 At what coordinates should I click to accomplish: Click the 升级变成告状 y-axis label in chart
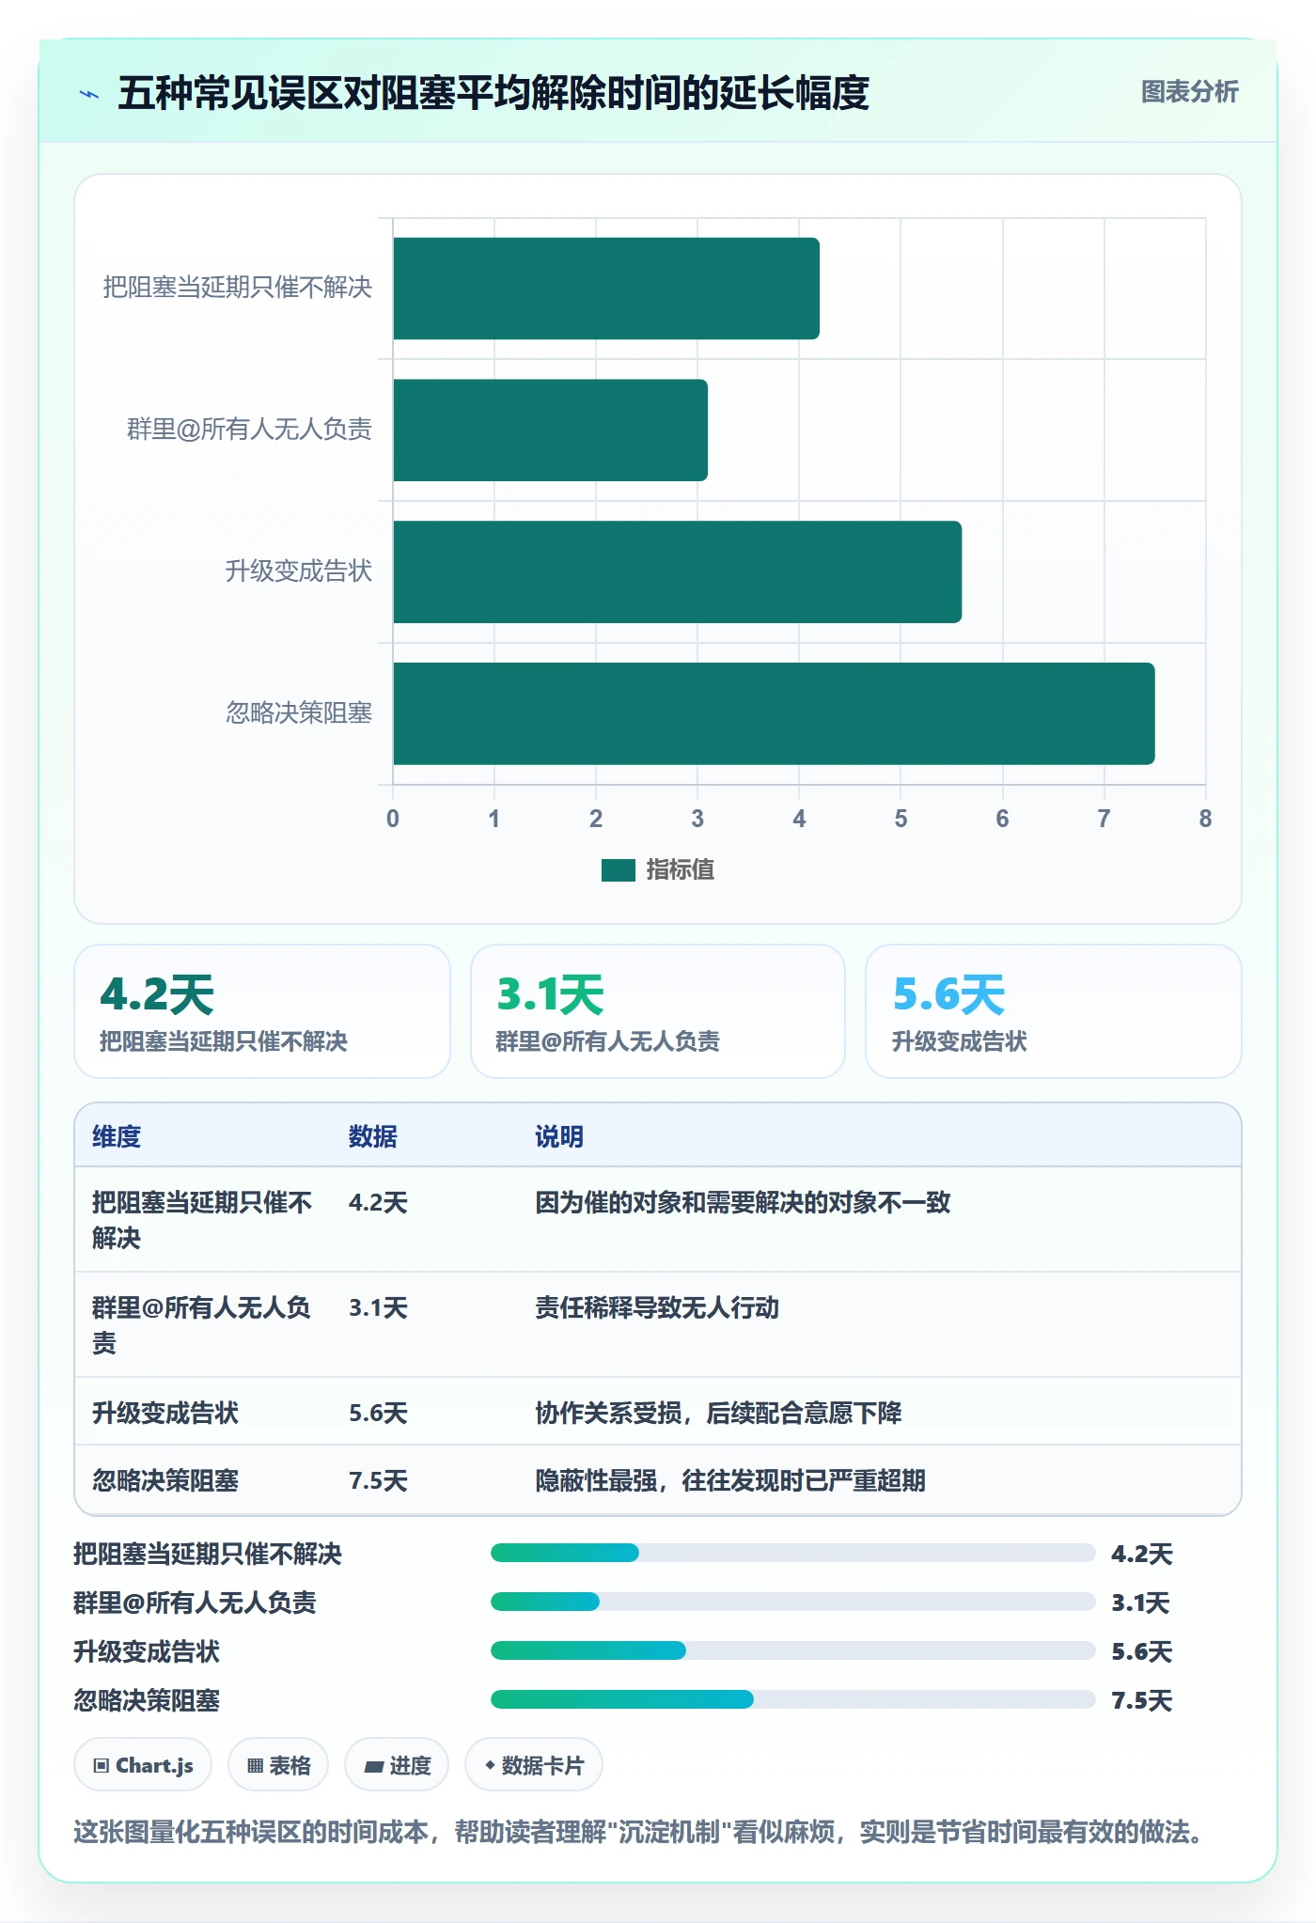click(x=299, y=571)
